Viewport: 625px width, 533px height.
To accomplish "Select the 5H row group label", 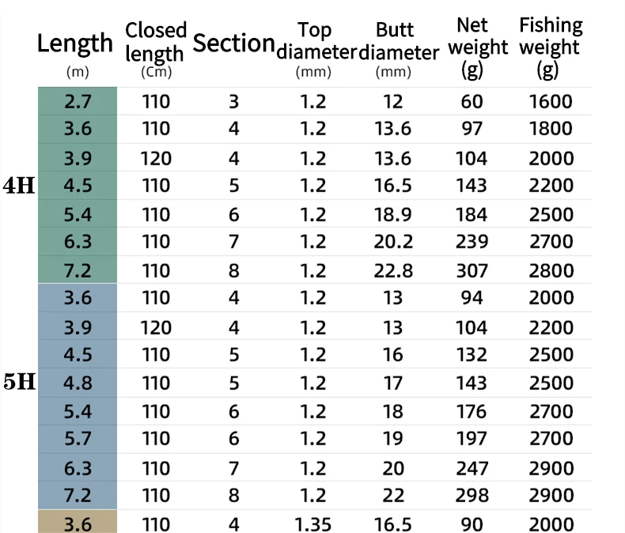I will [x=20, y=384].
